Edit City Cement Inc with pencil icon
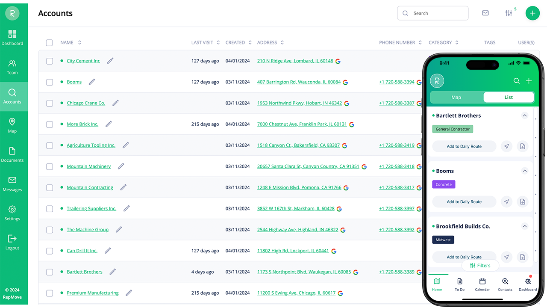Image resolution: width=547 pixels, height=308 pixels. [110, 61]
